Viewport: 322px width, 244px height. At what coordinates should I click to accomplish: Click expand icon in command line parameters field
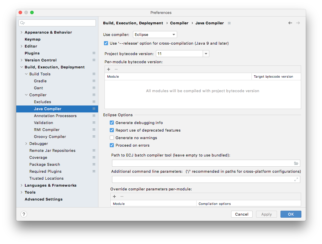(x=296, y=180)
